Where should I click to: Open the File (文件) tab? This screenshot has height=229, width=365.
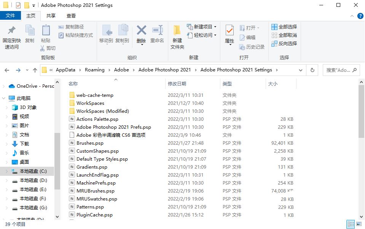(10, 16)
